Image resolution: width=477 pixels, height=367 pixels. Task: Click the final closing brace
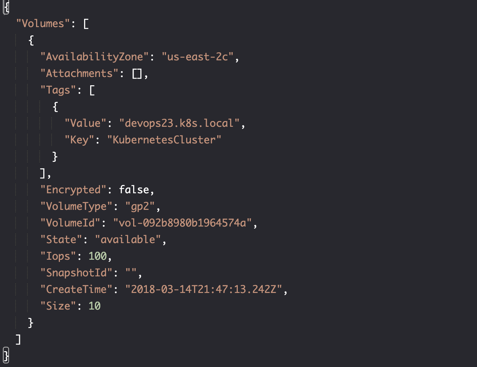(6, 355)
